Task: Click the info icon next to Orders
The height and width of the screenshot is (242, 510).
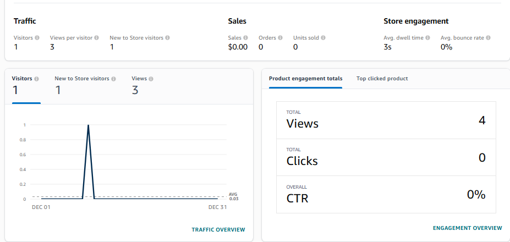Action: tap(281, 38)
